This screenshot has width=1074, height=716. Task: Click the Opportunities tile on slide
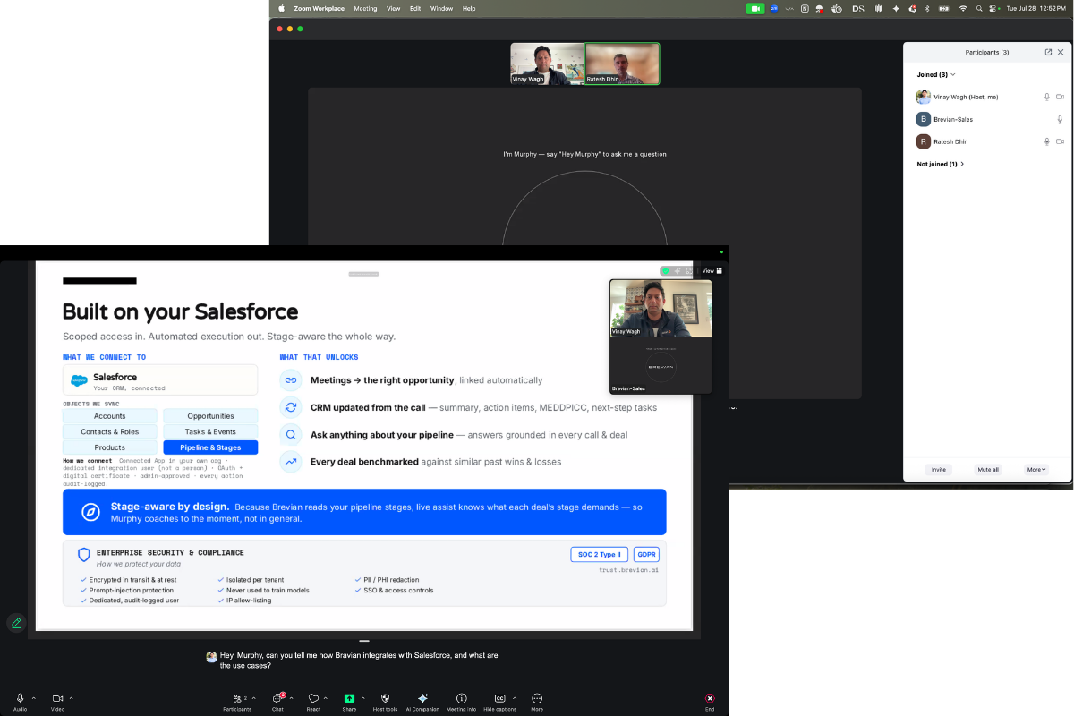point(210,416)
